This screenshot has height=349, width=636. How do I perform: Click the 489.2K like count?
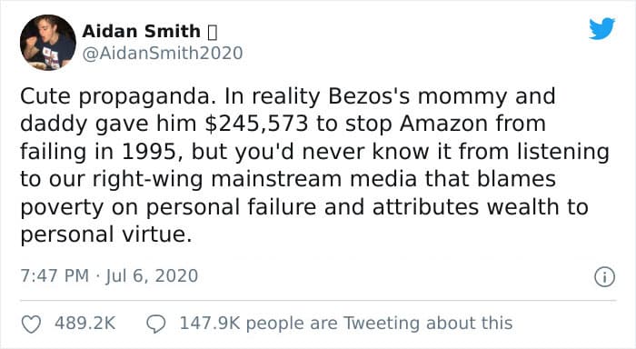[85, 324]
